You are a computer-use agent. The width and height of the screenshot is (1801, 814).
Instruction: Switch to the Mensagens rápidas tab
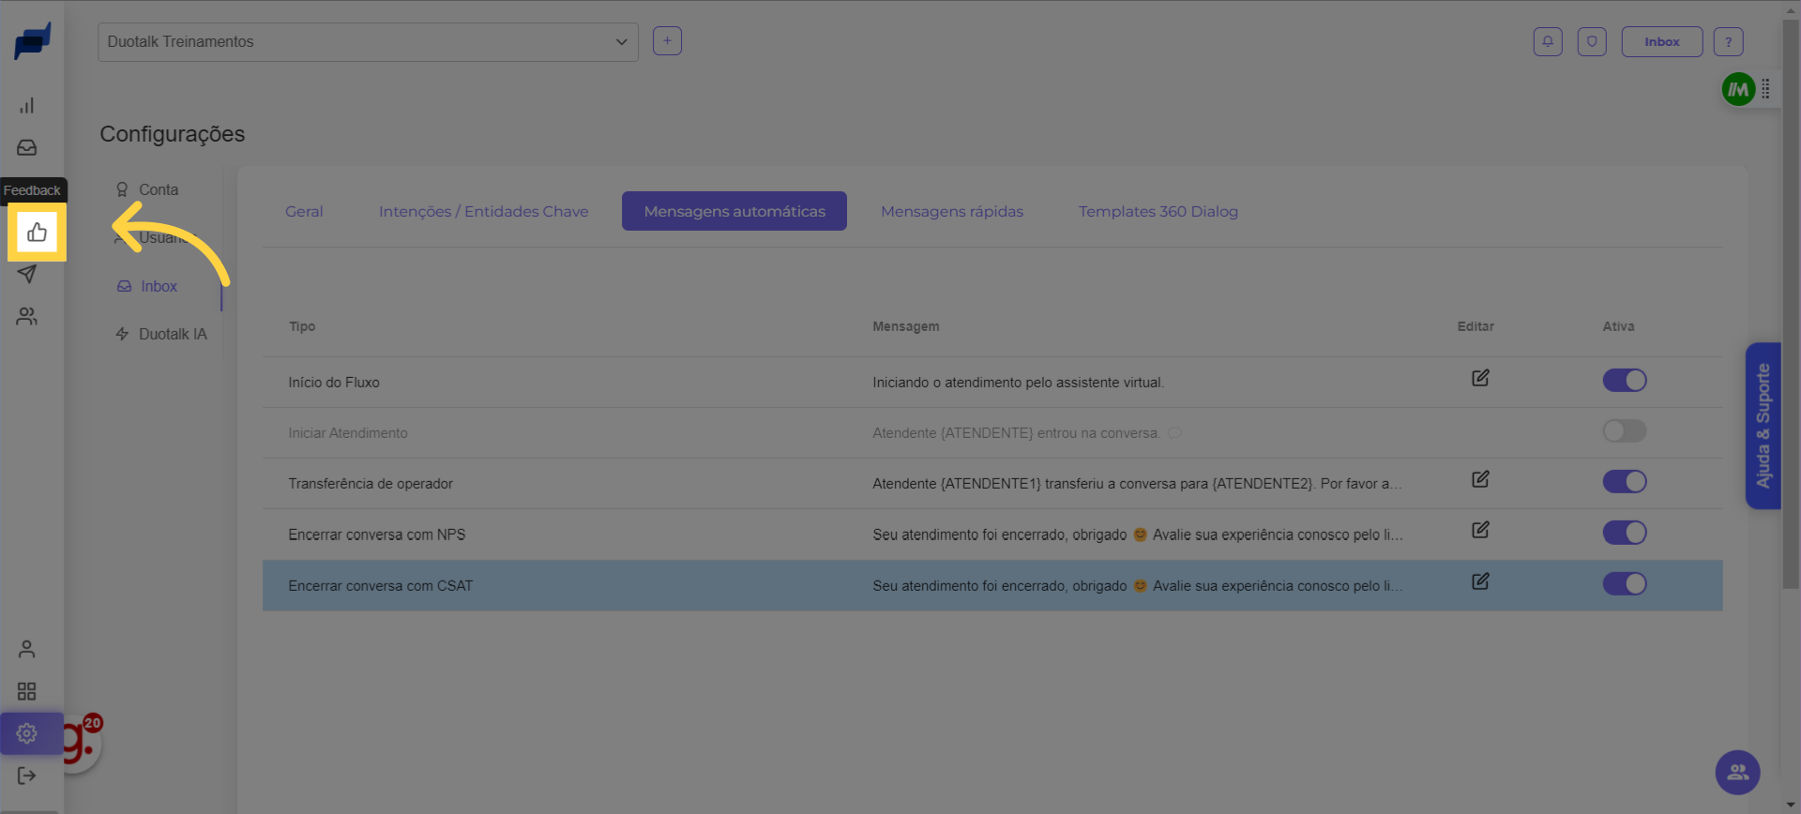(x=951, y=212)
